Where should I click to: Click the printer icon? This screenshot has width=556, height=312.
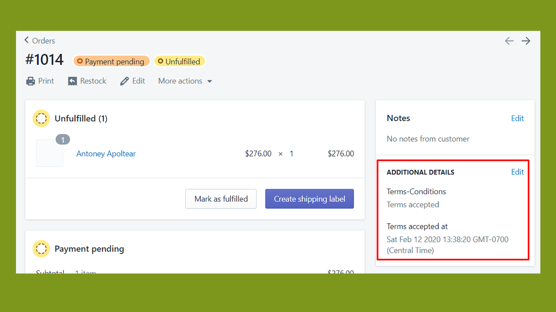[31, 81]
